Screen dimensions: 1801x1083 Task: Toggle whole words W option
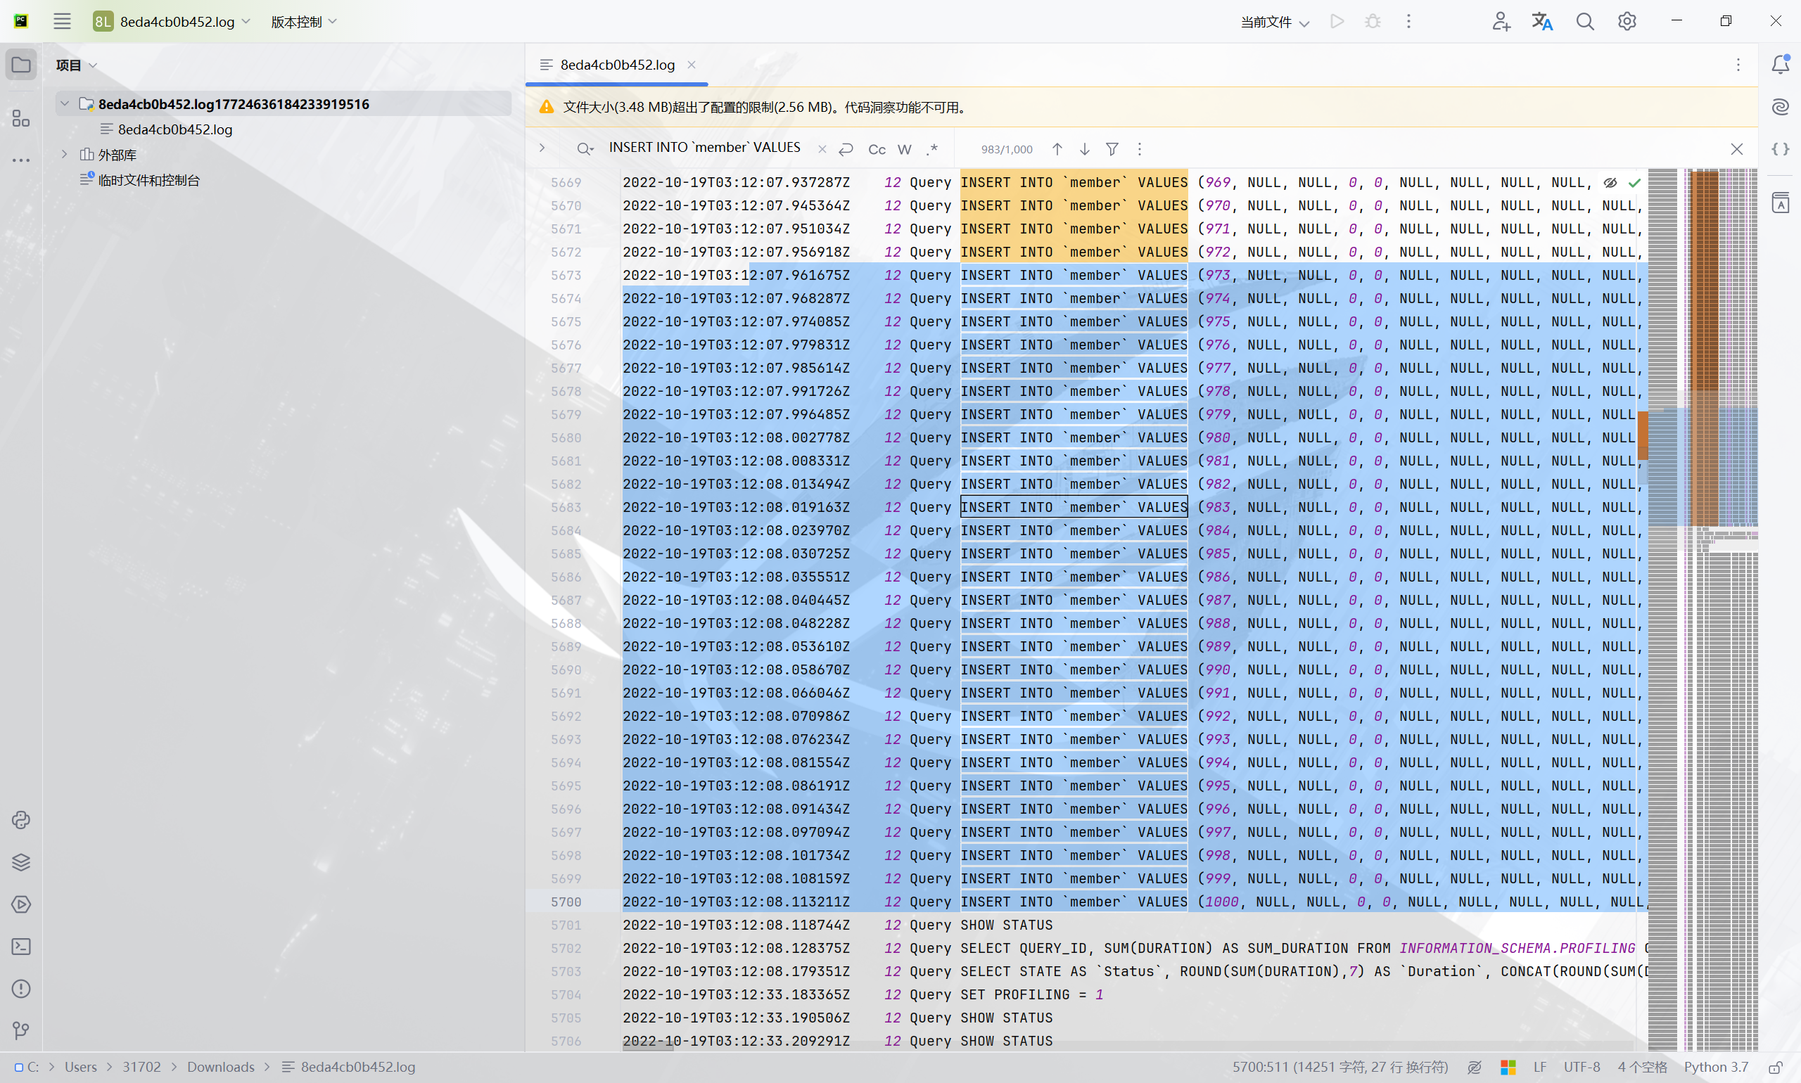tap(905, 149)
